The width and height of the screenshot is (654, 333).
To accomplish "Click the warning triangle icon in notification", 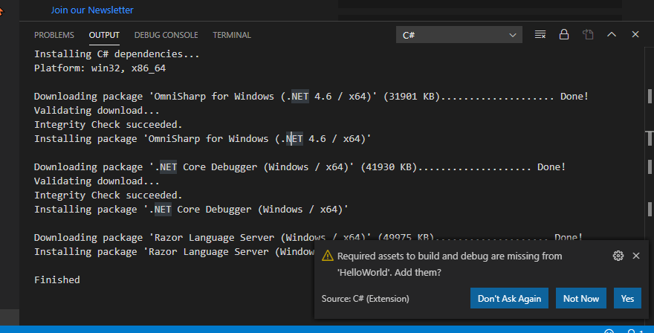I will tap(328, 256).
